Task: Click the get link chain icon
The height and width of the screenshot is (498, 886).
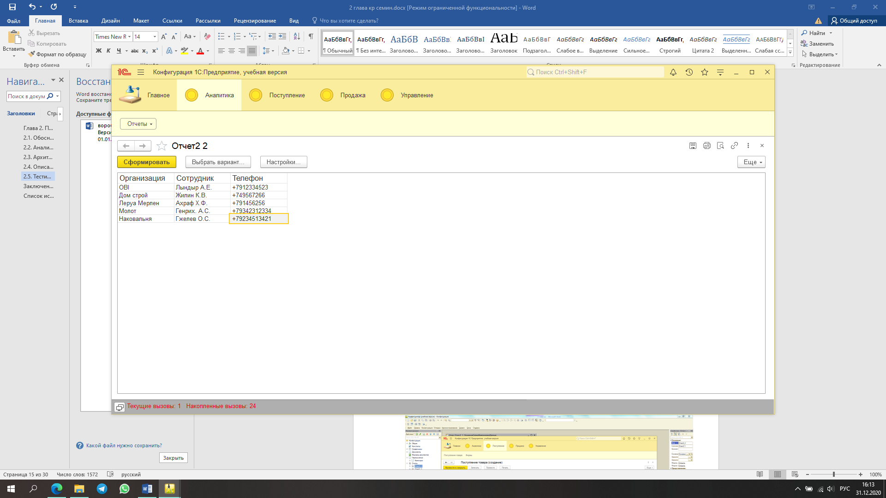Action: (x=734, y=146)
